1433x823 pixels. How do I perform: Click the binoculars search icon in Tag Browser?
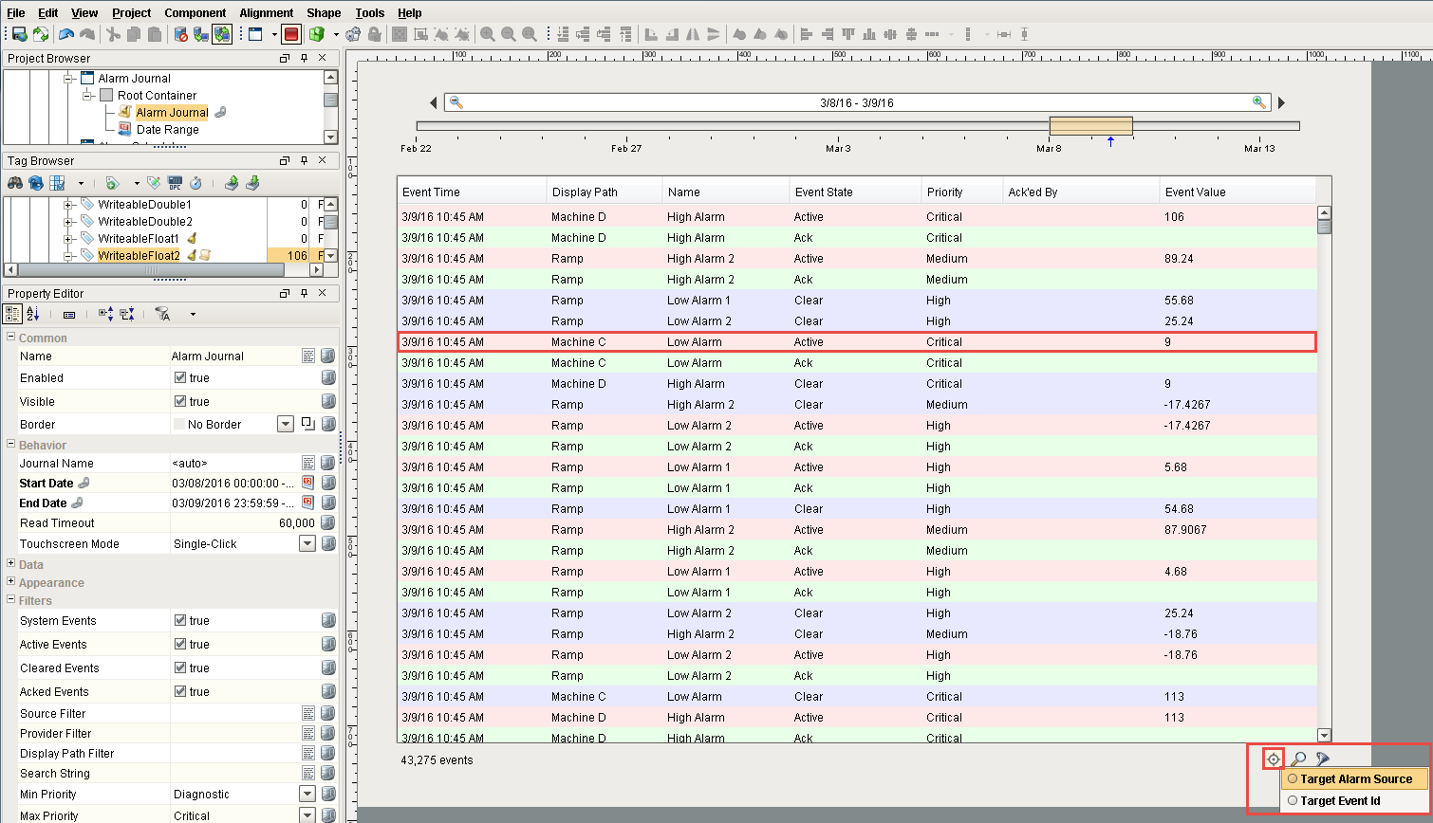15,183
